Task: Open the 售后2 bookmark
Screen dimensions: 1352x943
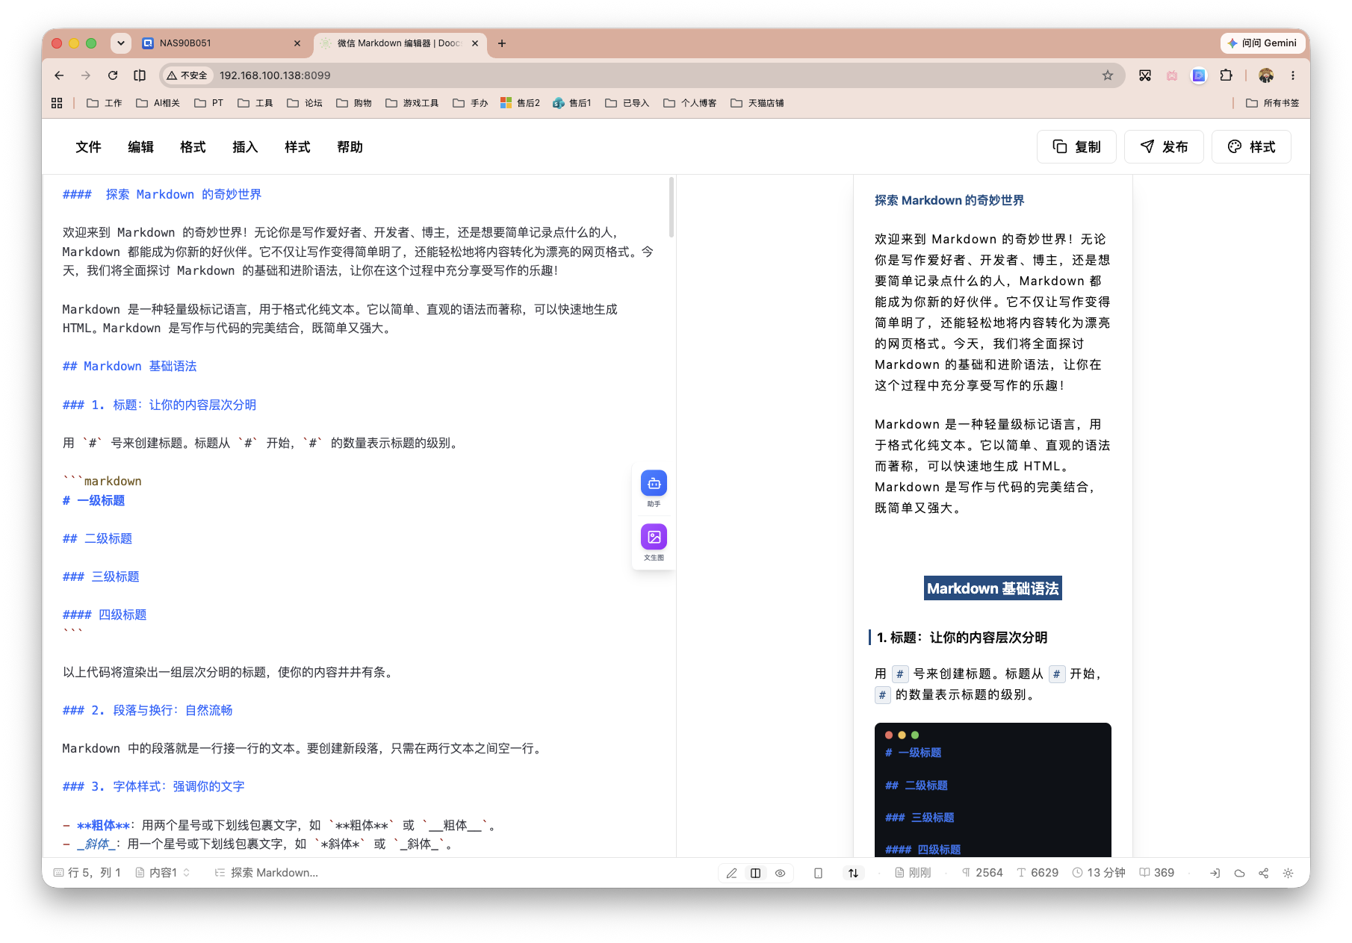Action: [520, 103]
